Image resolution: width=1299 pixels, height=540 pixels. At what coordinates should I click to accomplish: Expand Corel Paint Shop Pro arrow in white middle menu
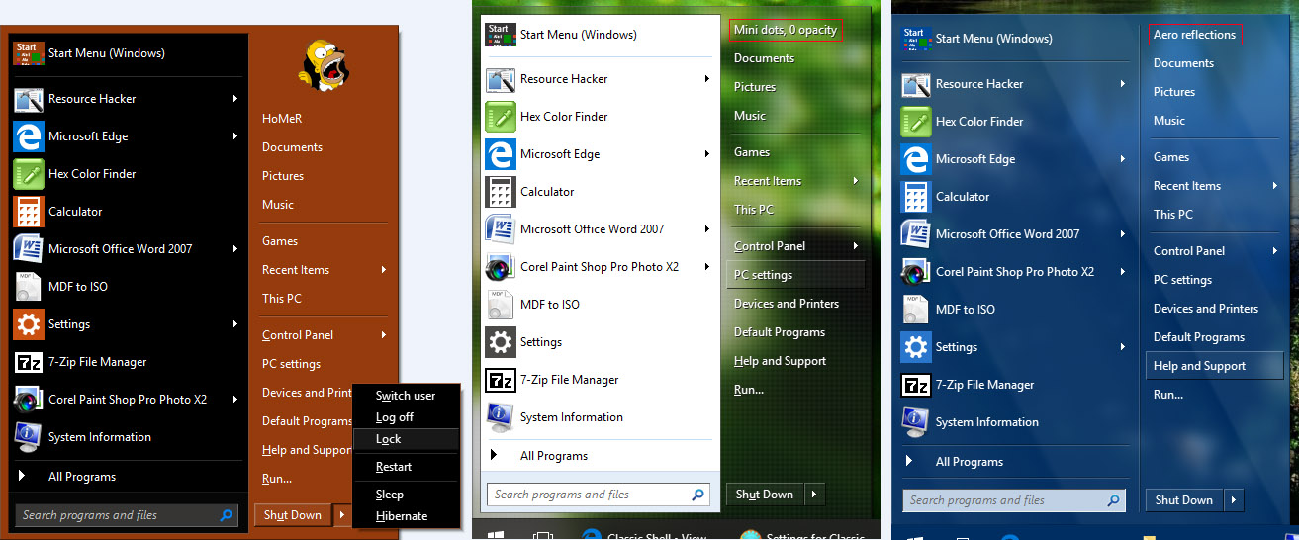click(x=707, y=267)
